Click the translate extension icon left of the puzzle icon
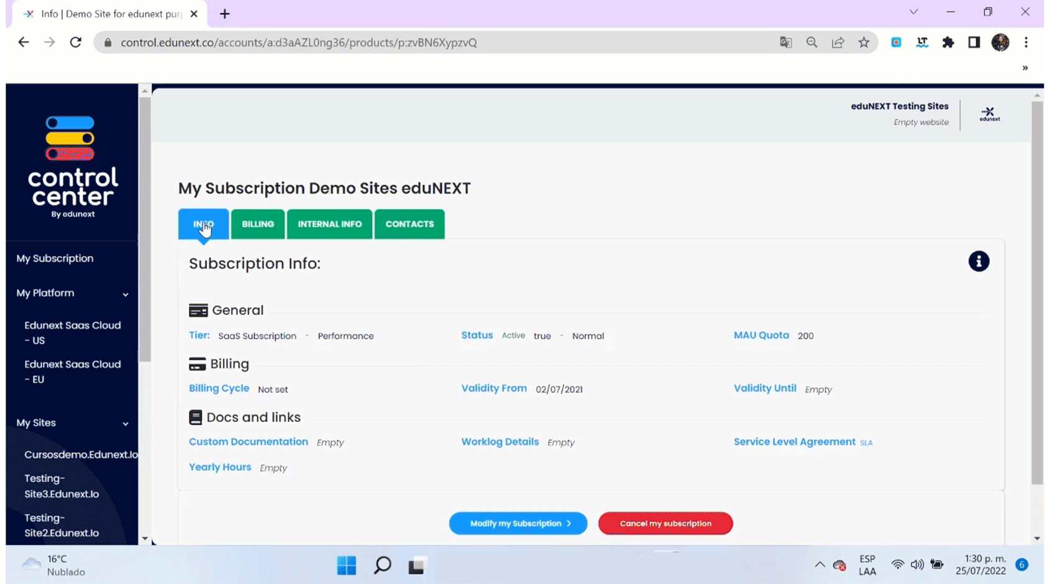 [922, 42]
